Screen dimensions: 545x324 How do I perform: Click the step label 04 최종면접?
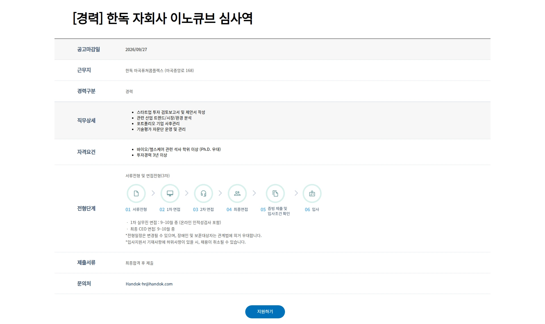coord(237,209)
